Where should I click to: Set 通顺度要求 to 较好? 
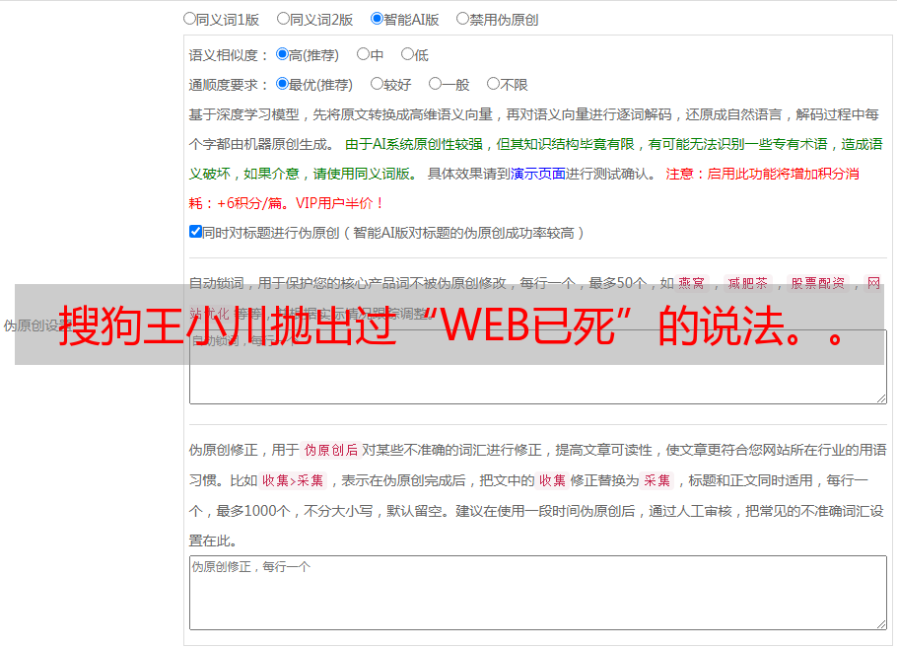point(377,84)
